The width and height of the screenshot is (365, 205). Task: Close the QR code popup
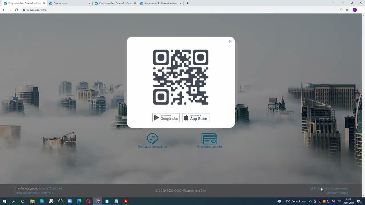click(230, 41)
